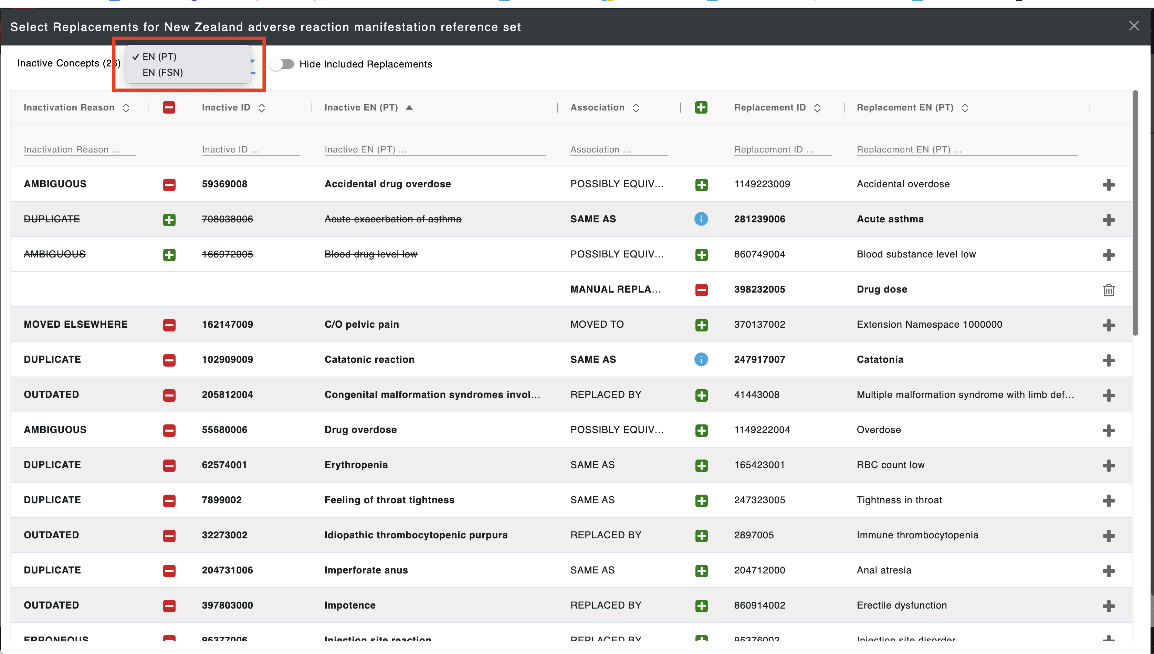Add manual replacement for Accidental overdose row
Screen dimensions: 1154x654
1108,184
